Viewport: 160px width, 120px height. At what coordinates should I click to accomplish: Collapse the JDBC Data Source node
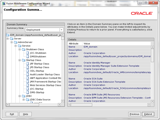tap(24, 99)
